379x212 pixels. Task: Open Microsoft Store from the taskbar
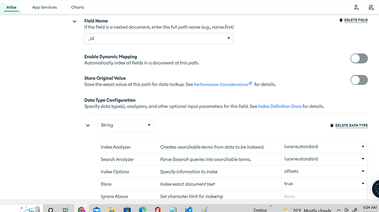click(127, 209)
